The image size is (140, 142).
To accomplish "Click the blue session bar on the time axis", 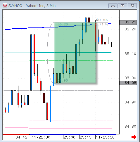I will (x=73, y=135).
